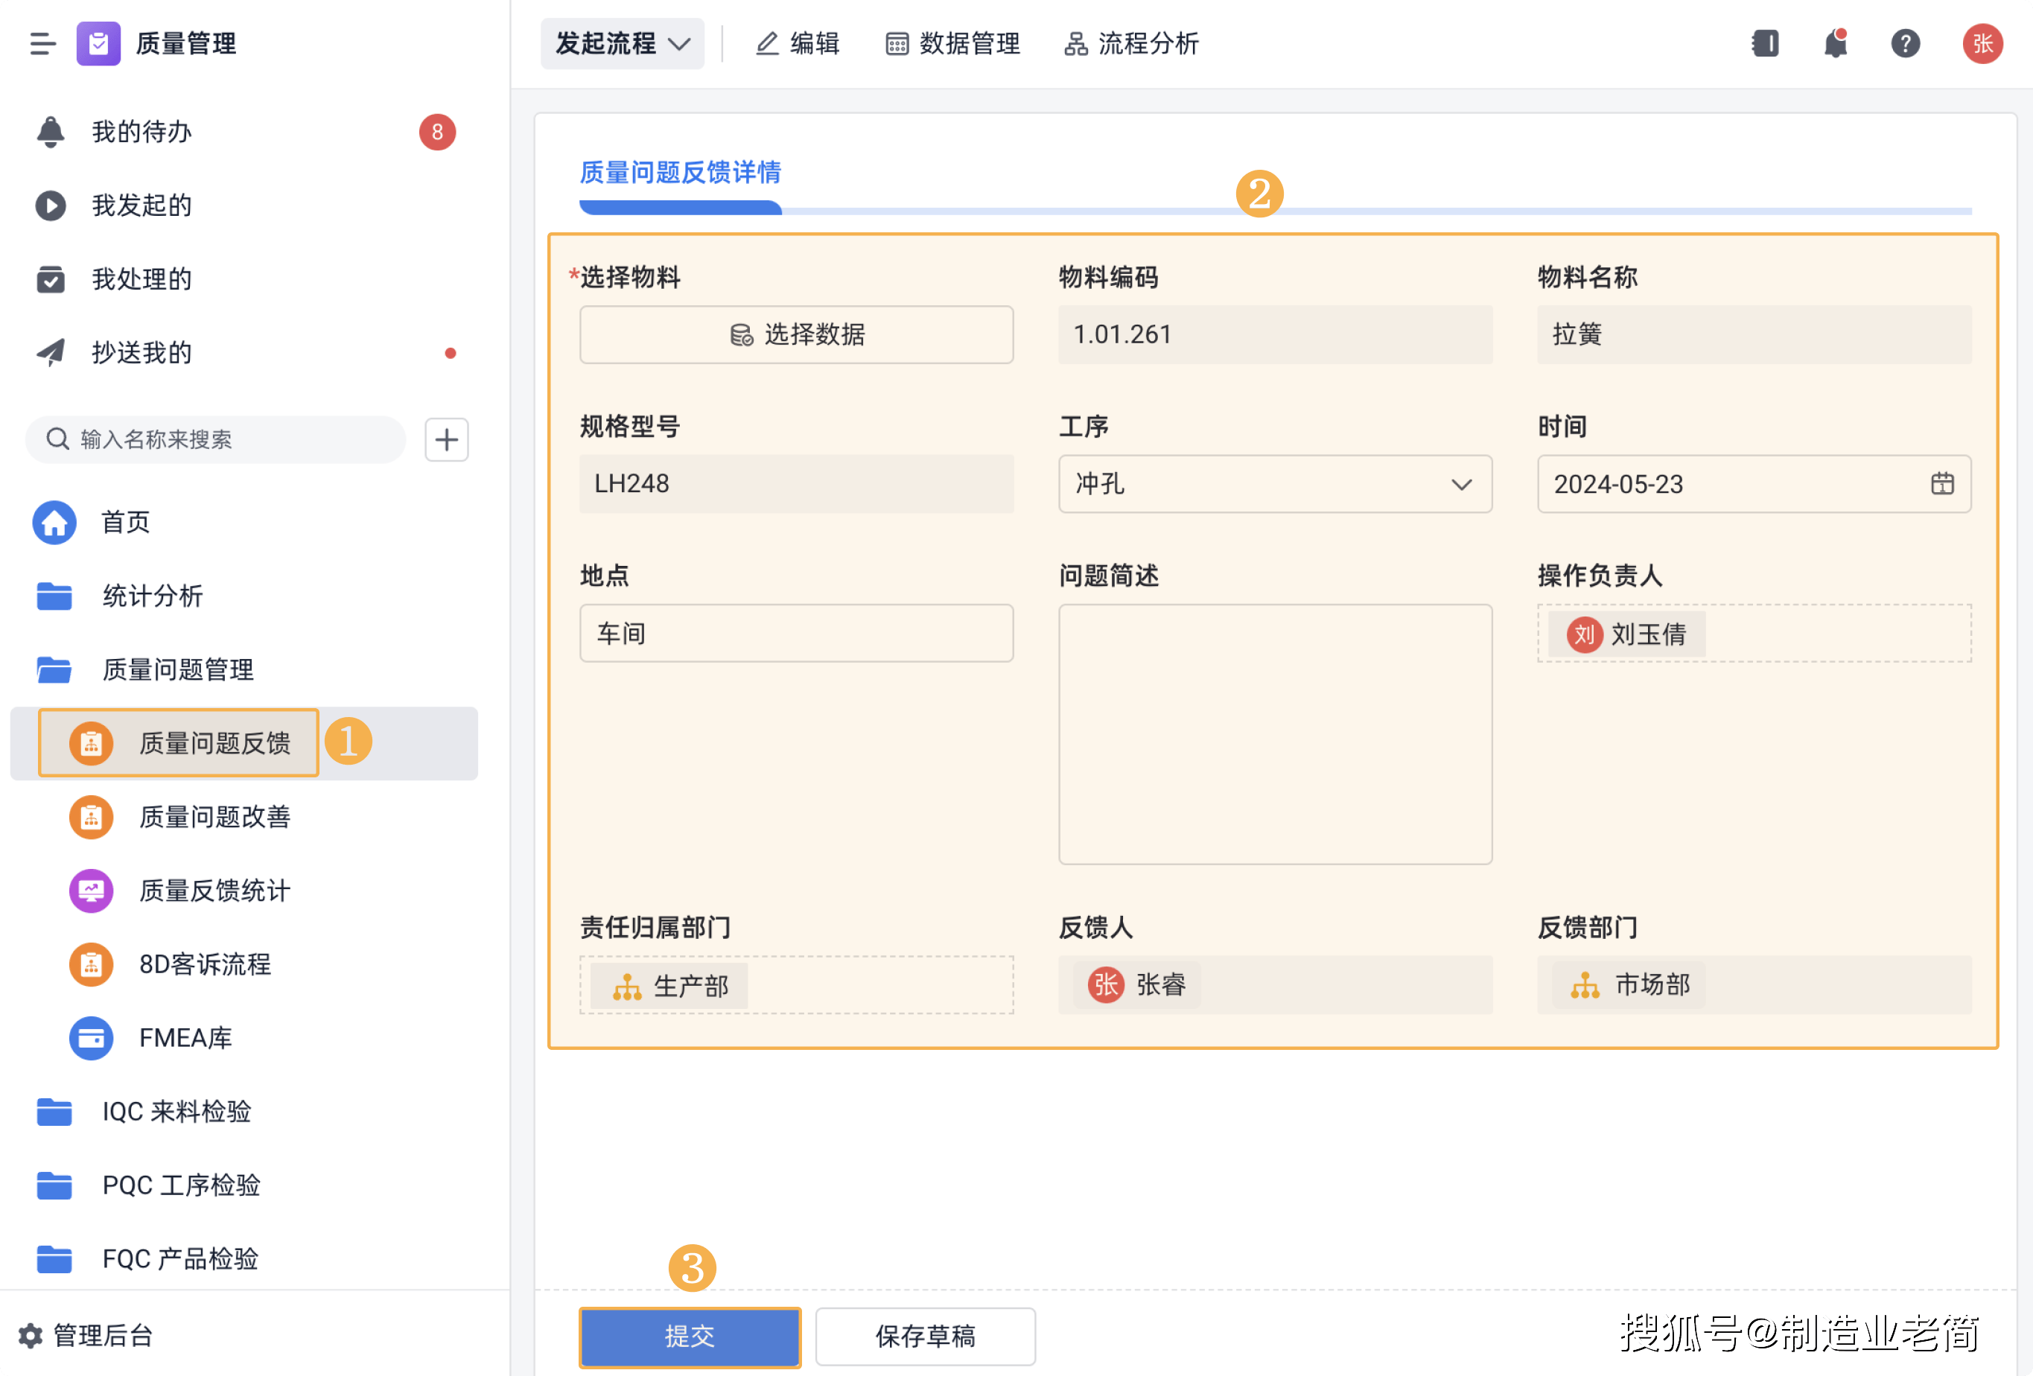Screen dimensions: 2033x1376
Task: Submit the form with 提交 button
Action: [x=690, y=1337]
